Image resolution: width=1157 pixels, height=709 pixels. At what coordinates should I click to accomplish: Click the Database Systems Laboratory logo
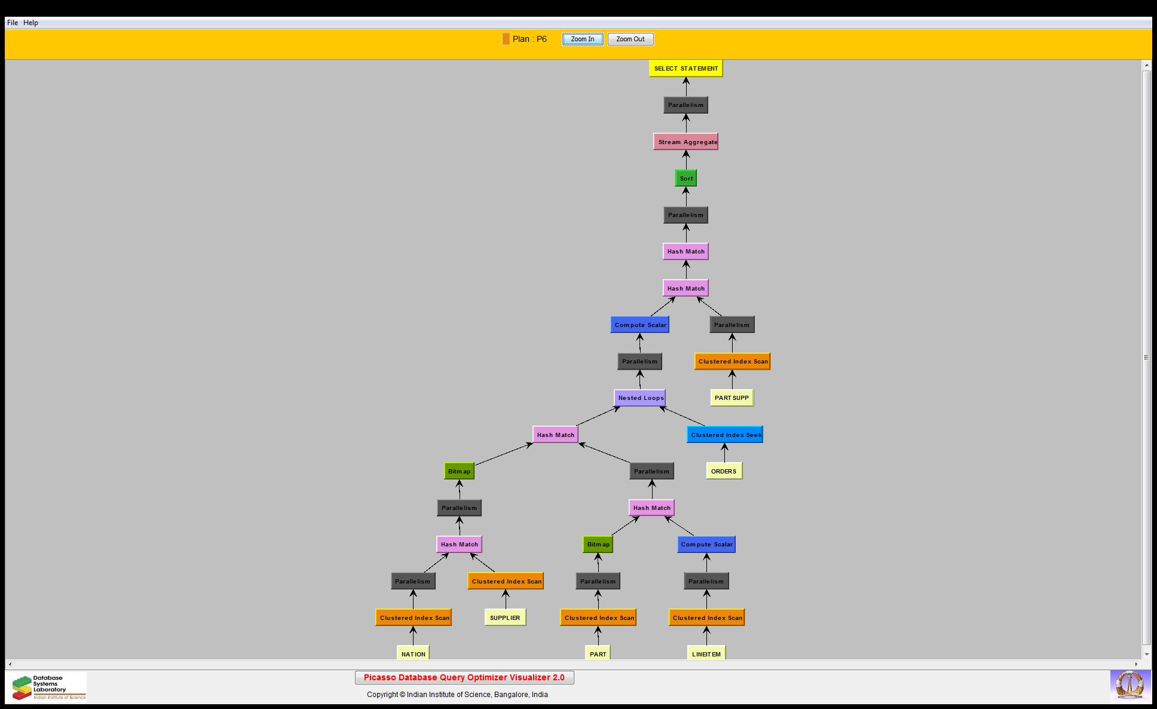point(48,687)
